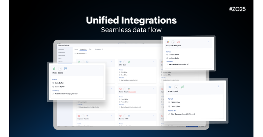
Task: Open the three-dot menu on the Payroll - People card
Action: click(x=153, y=89)
